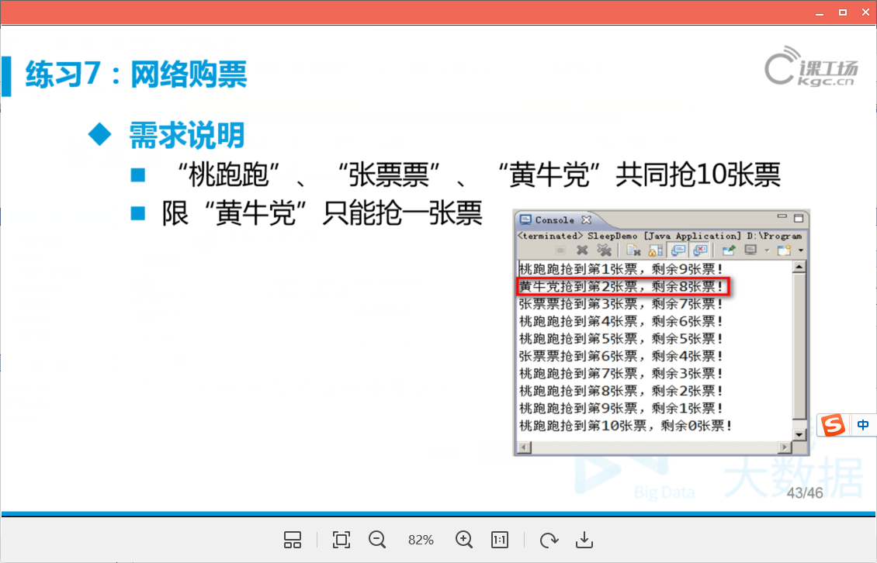This screenshot has width=877, height=563.
Task: Fit the slide to the window
Action: click(x=341, y=540)
